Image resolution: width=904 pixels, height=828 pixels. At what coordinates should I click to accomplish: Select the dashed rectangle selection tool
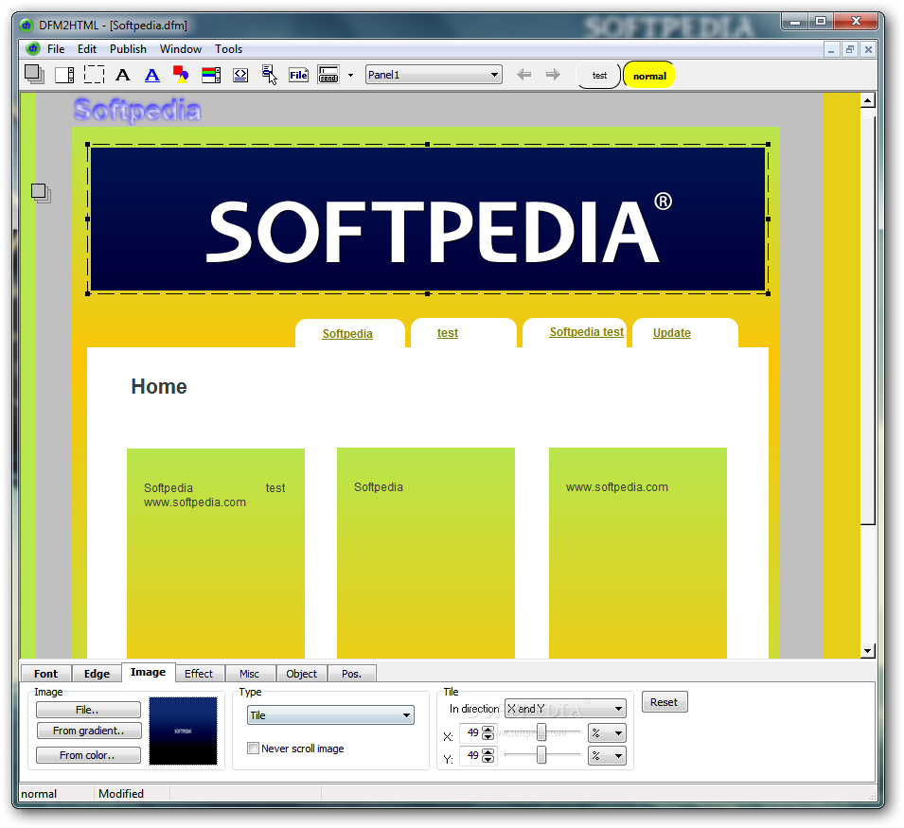(94, 75)
